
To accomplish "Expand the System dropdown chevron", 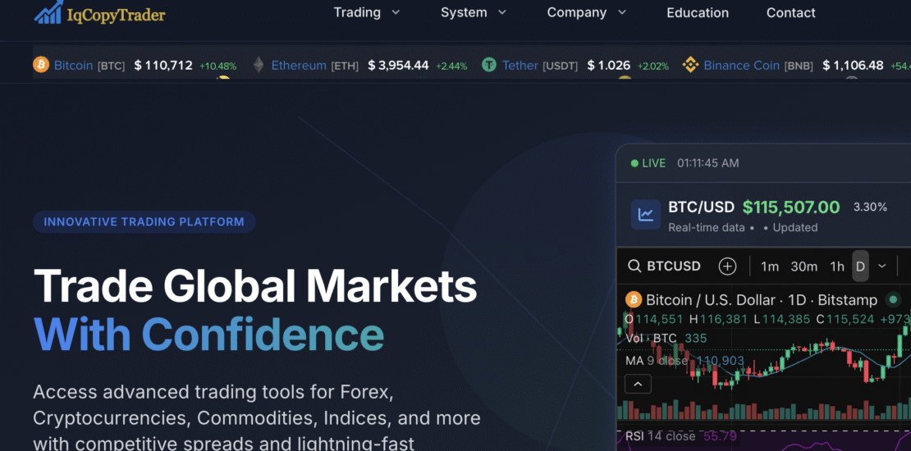I will (502, 12).
